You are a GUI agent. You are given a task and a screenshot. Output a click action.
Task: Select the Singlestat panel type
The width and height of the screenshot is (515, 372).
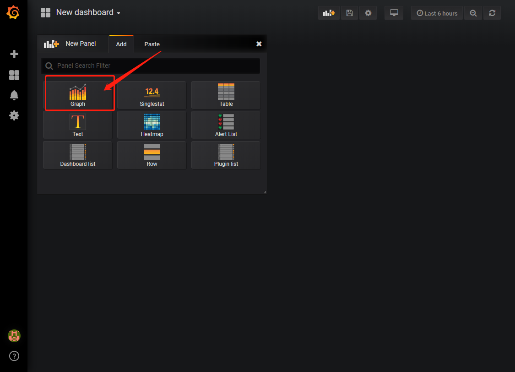[152, 95]
